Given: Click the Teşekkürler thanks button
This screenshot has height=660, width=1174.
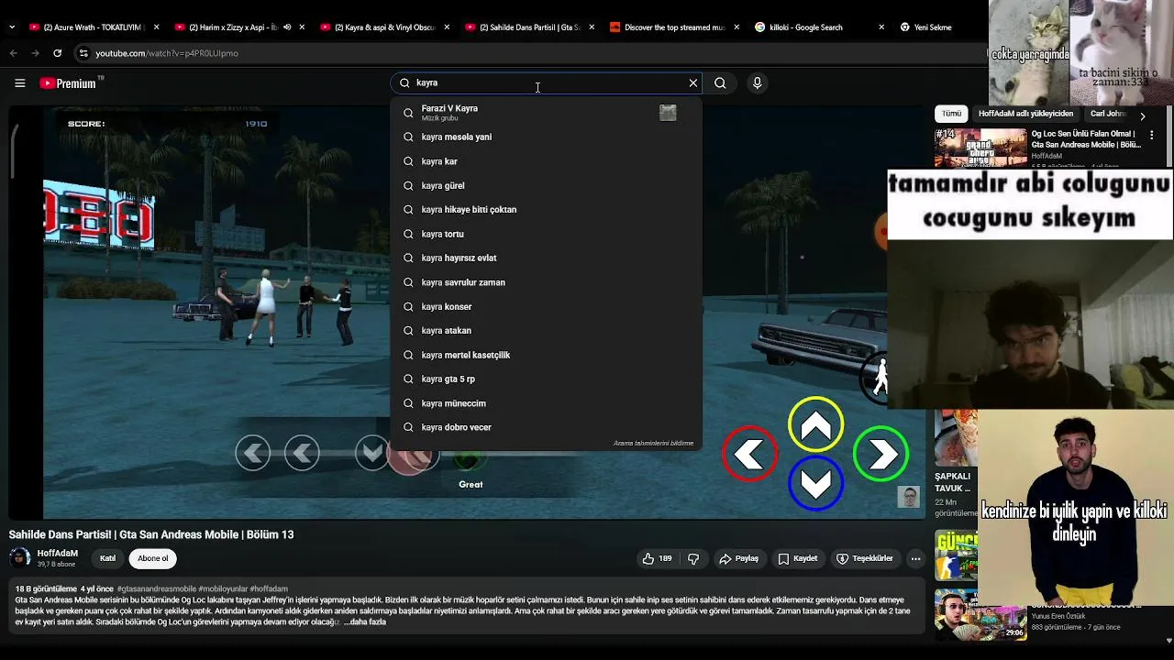Looking at the screenshot, I should coord(865,558).
